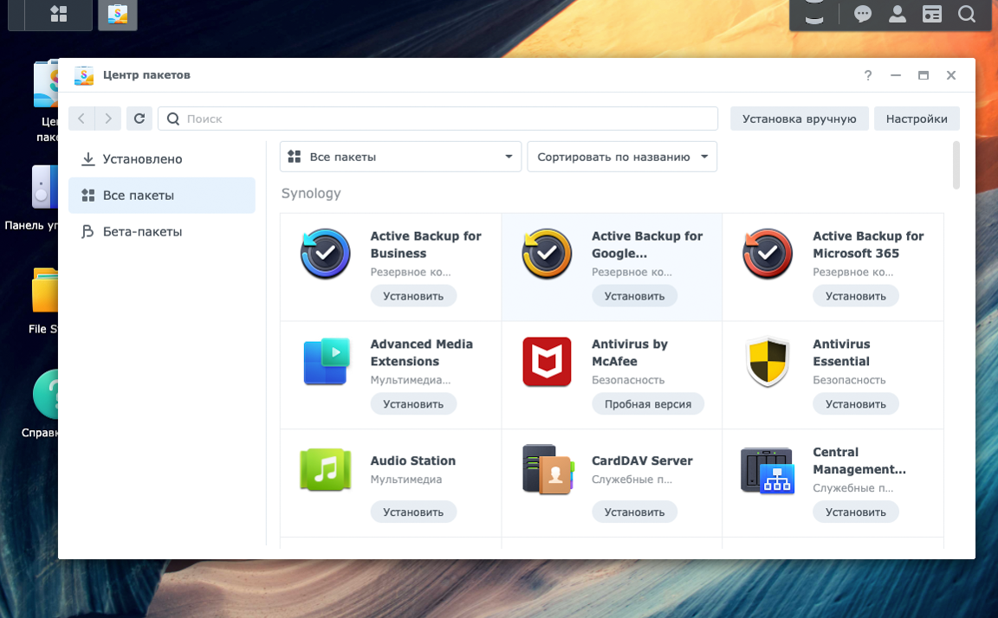Install Active Backup for Business
Viewport: 998px width, 618px height.
(413, 296)
